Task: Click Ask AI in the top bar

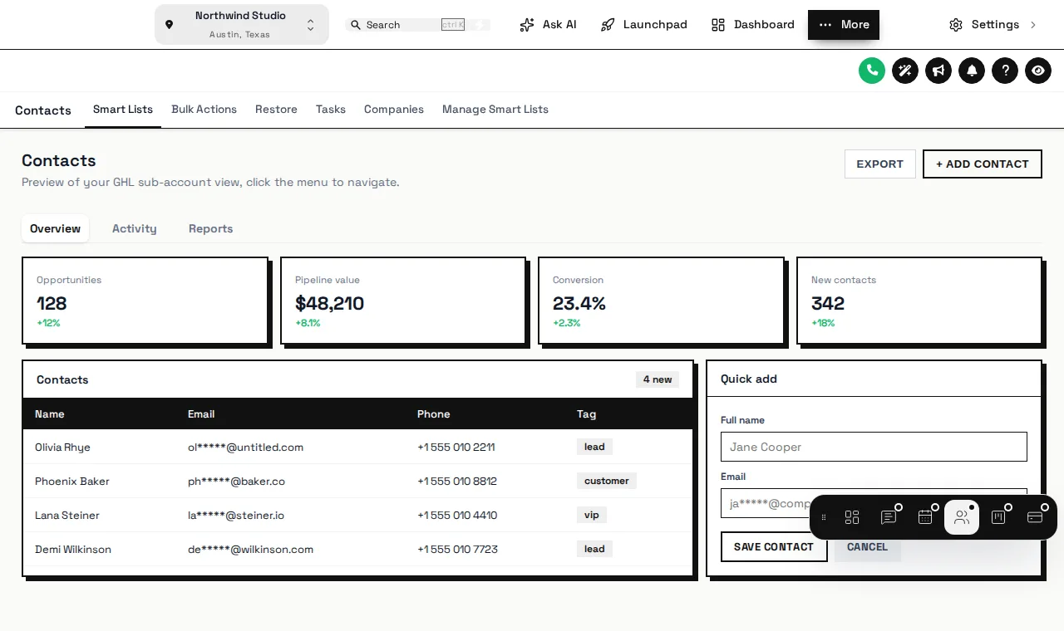Action: tap(548, 25)
